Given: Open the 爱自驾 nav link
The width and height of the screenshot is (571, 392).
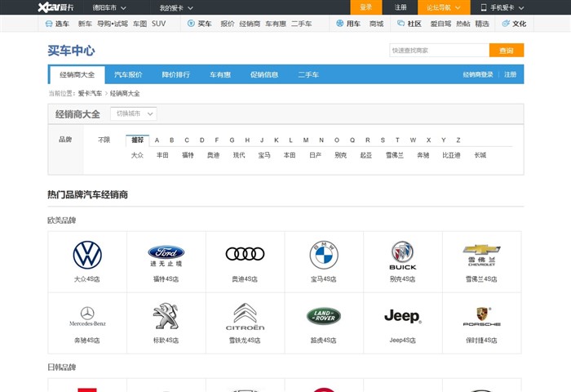Looking at the screenshot, I should pyautogui.click(x=440, y=24).
